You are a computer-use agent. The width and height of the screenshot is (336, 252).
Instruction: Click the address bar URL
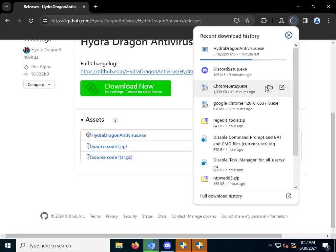[126, 21]
